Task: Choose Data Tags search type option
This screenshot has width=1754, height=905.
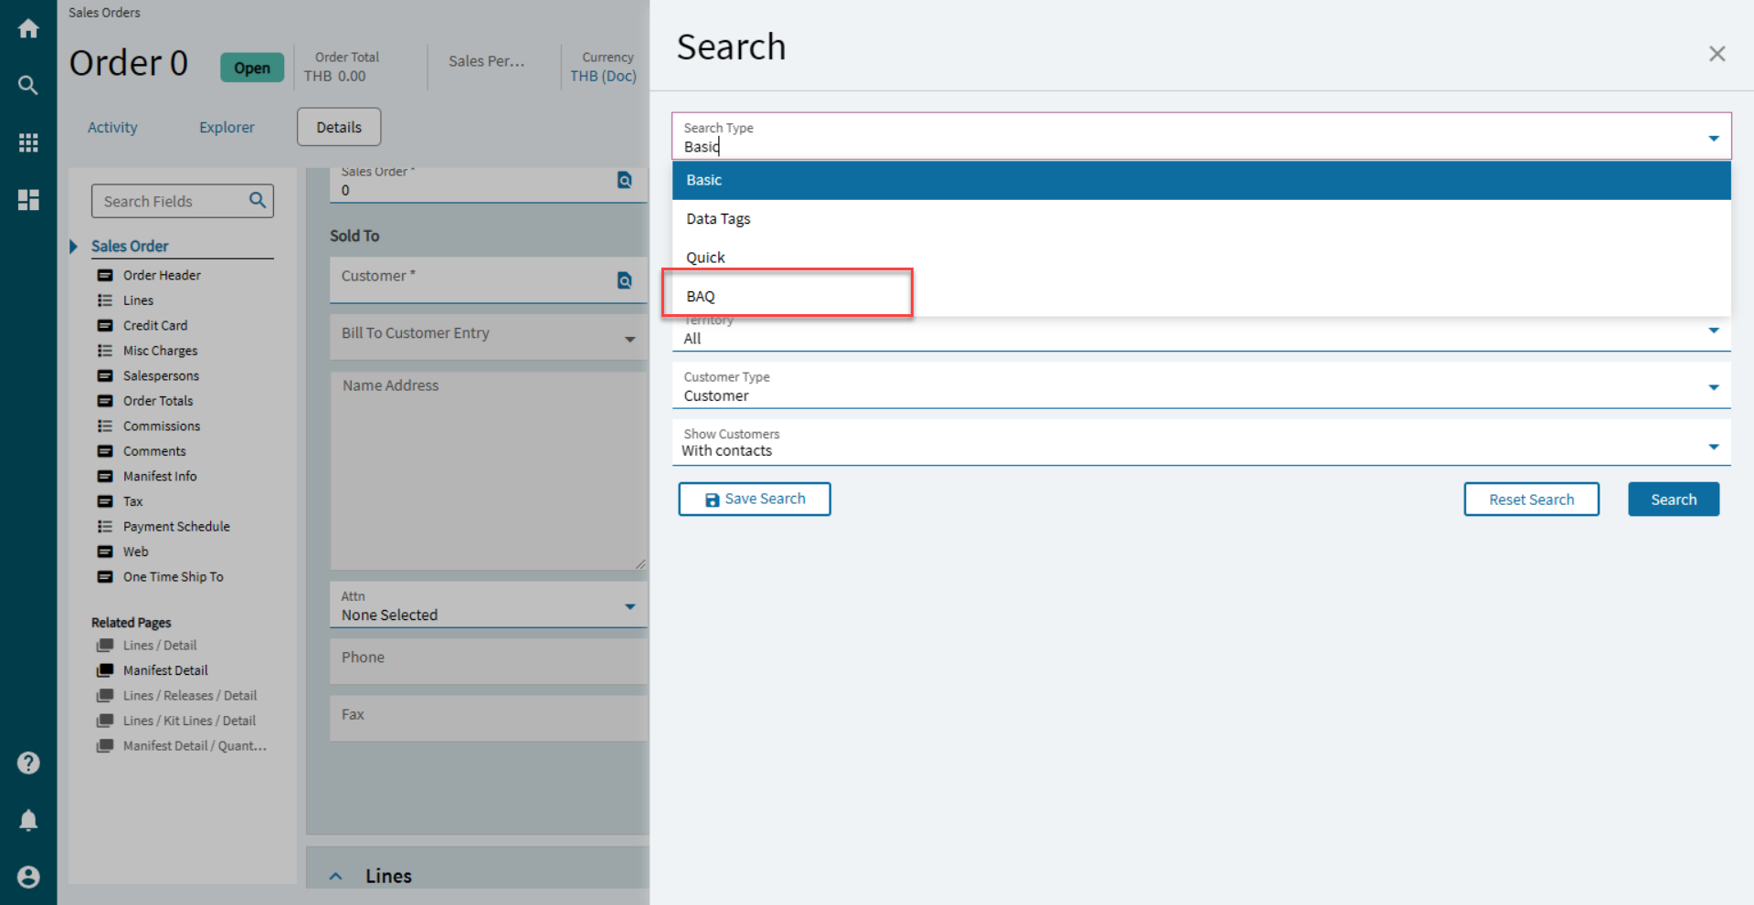Action: tap(718, 219)
